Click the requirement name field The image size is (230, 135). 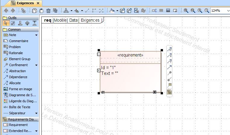(130, 60)
